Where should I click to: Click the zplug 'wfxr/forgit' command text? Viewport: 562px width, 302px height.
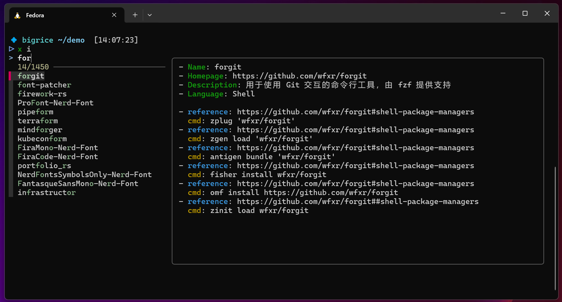pyautogui.click(x=252, y=121)
